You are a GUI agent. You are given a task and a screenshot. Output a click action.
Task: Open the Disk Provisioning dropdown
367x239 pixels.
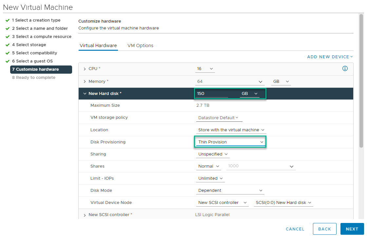pyautogui.click(x=230, y=142)
